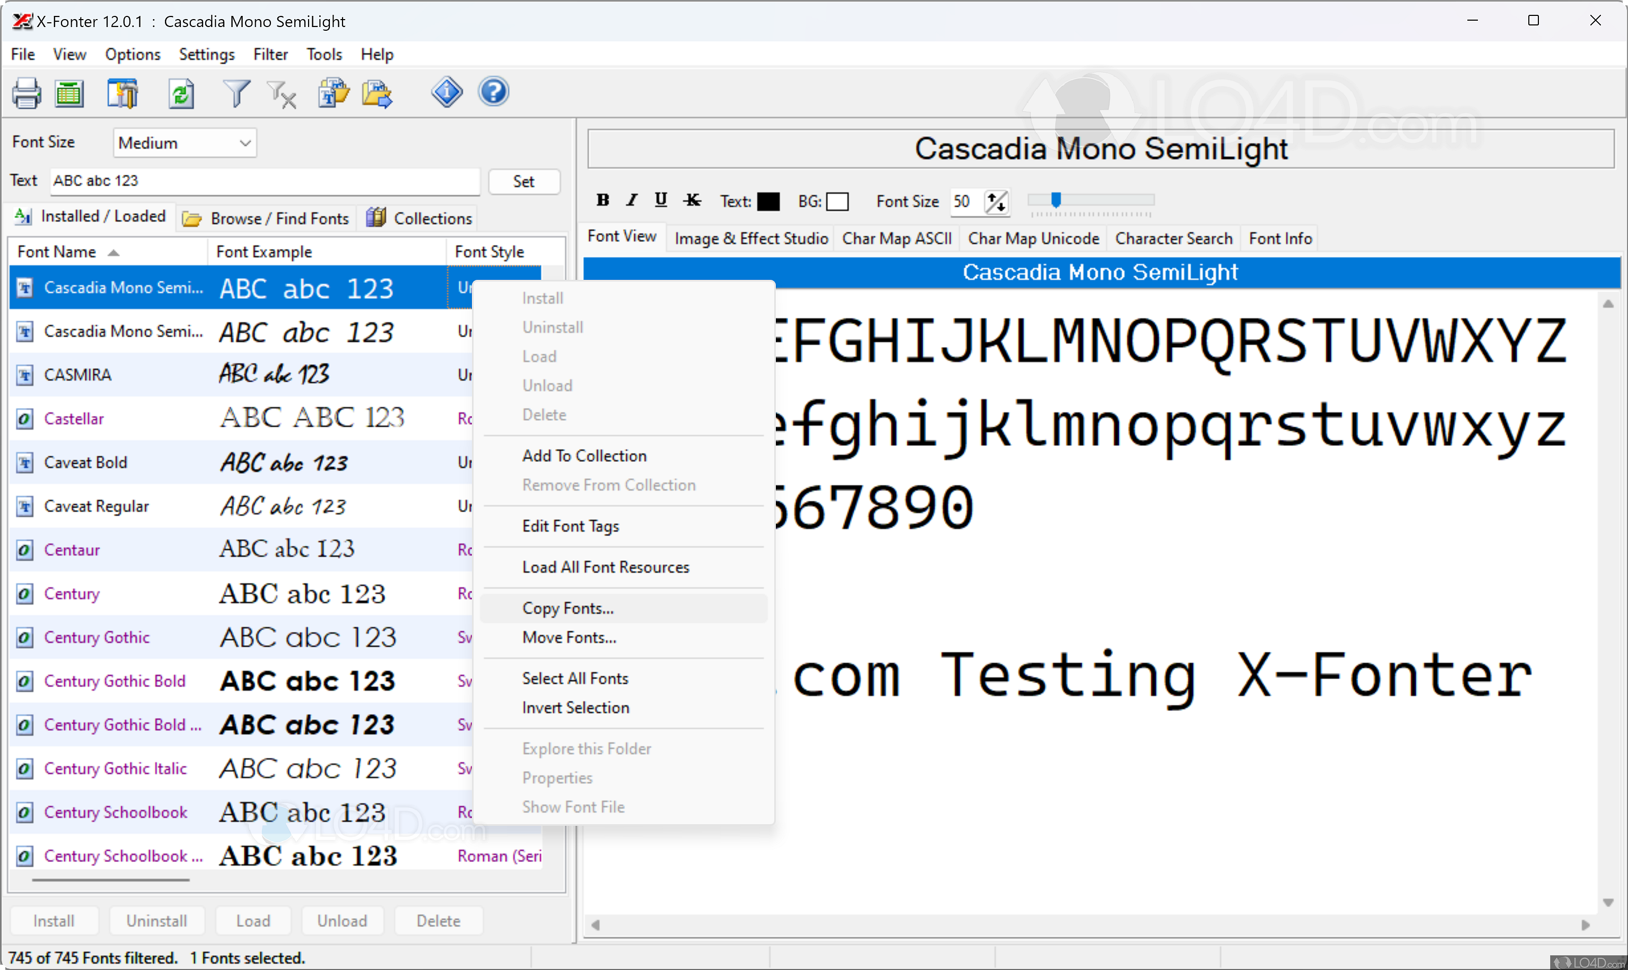Image resolution: width=1628 pixels, height=970 pixels.
Task: Select the CASMIRA font row
Action: 241,375
